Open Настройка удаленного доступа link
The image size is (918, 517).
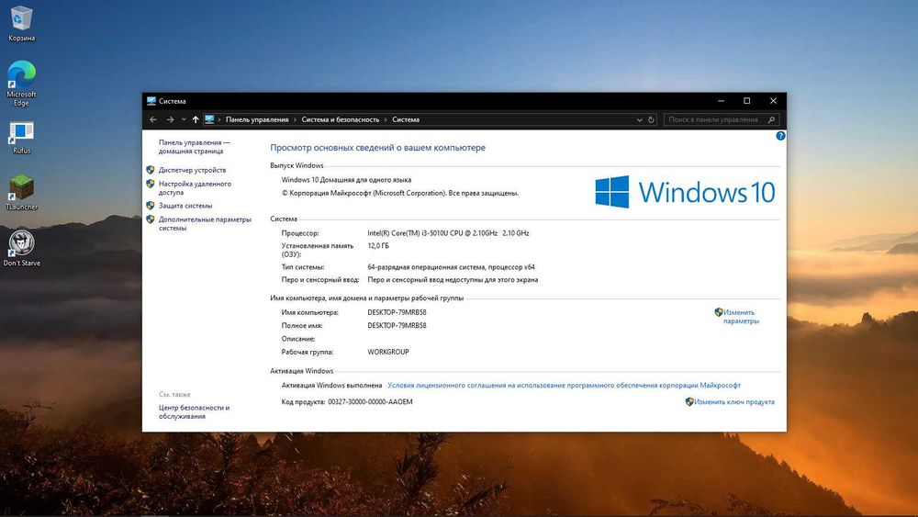click(x=195, y=188)
